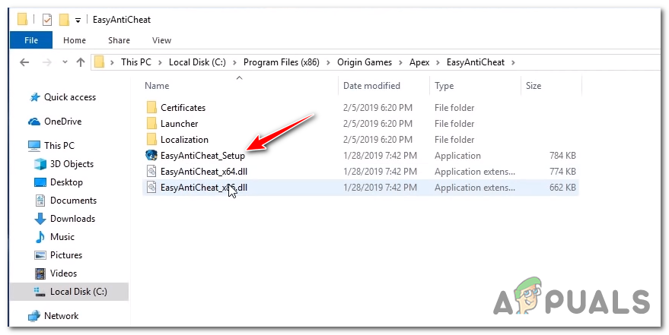Select Program Files (x86) breadcrumb
669x335 pixels.
pyautogui.click(x=281, y=62)
